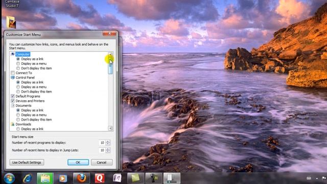Select Documents 'Display as a link'
The image size is (327, 184).
pyautogui.click(x=18, y=110)
